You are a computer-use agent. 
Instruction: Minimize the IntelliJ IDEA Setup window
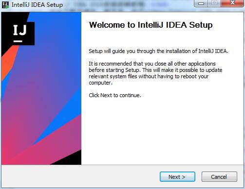click(201, 3)
